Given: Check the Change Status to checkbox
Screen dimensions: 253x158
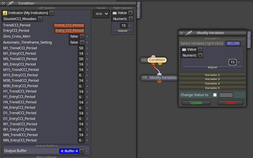Looking at the screenshot, I should [x=215, y=95].
